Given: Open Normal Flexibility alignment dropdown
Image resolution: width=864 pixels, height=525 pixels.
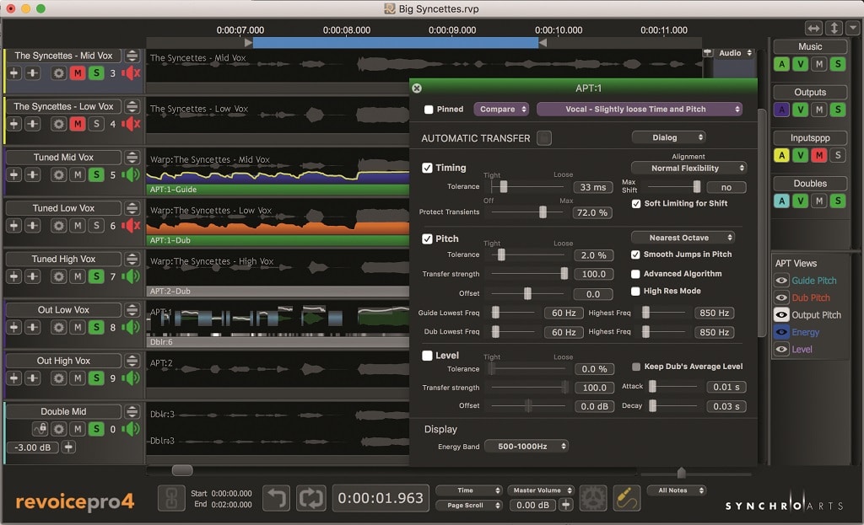Looking at the screenshot, I should 688,168.
